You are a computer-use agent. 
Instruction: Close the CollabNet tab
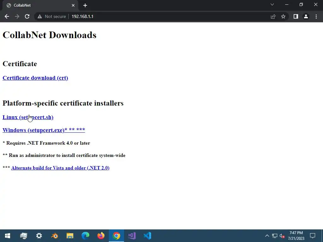73,5
